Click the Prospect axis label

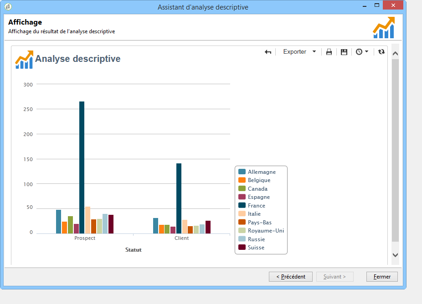click(85, 238)
